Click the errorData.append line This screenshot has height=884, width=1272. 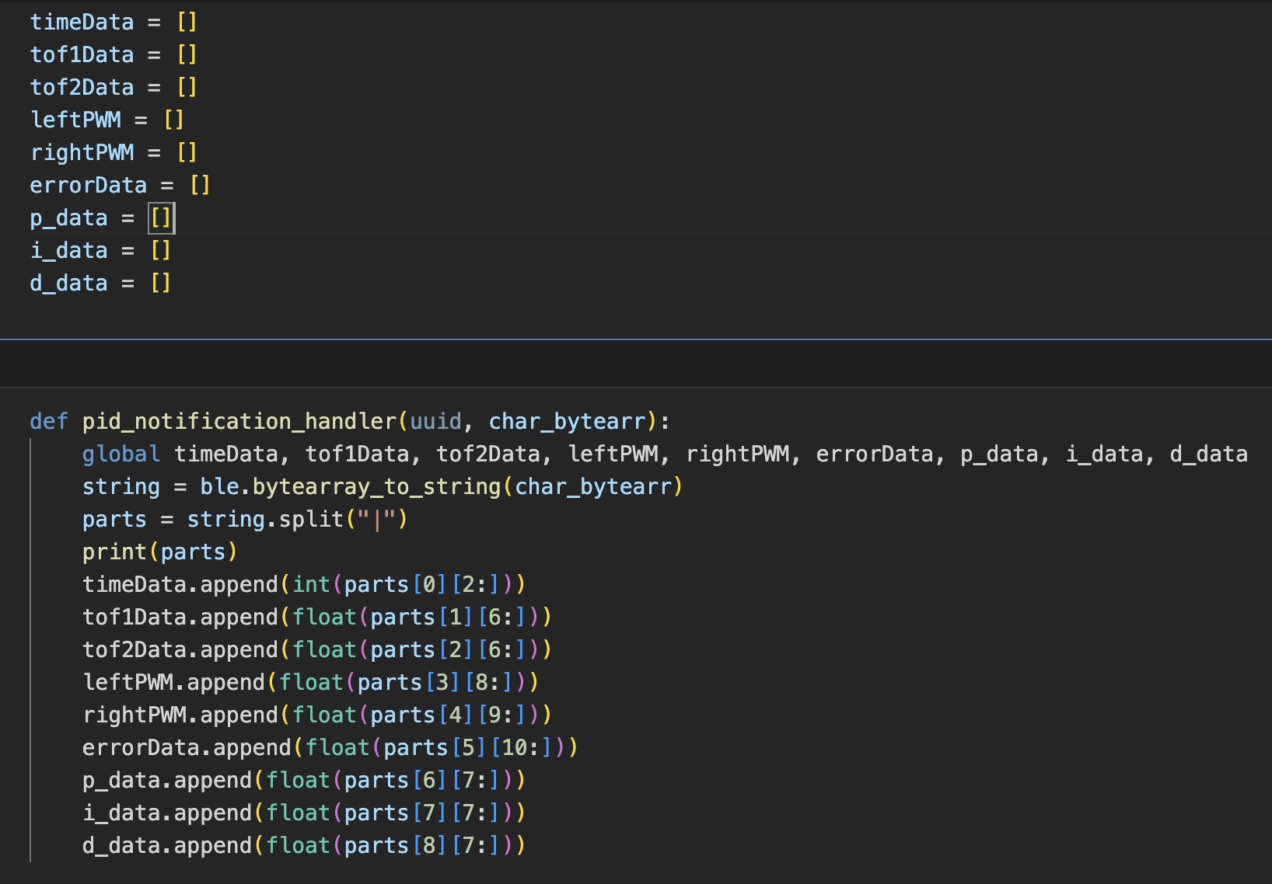tap(330, 747)
